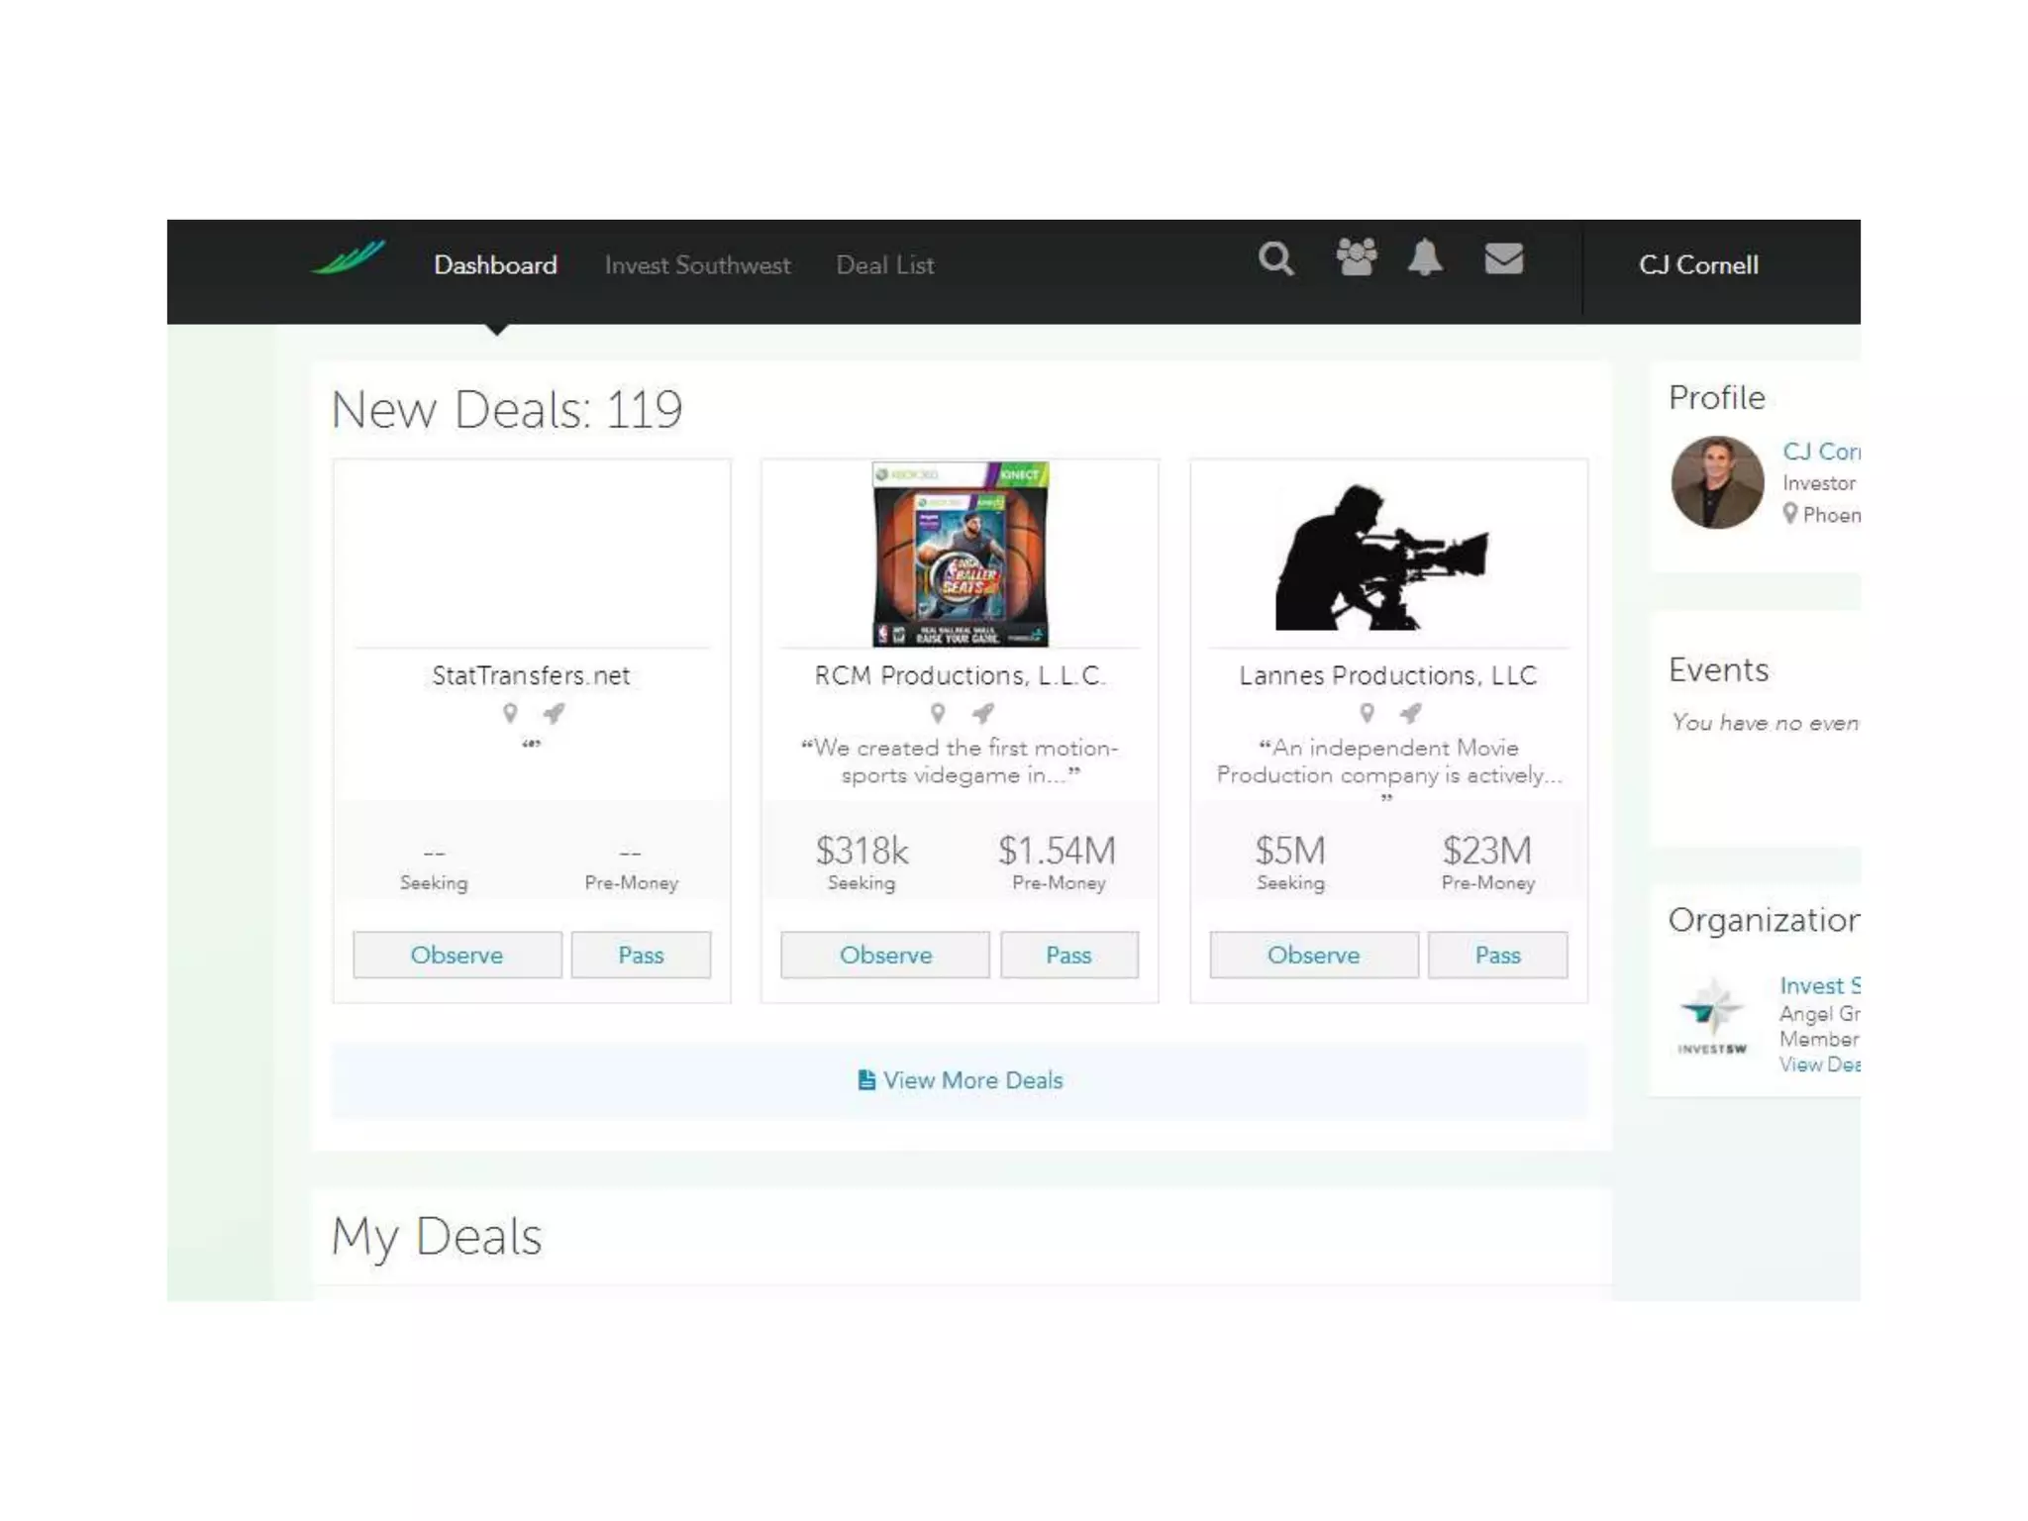Open the RCM Productions game thumbnail
This screenshot has height=1521, width=2028.
[x=960, y=554]
